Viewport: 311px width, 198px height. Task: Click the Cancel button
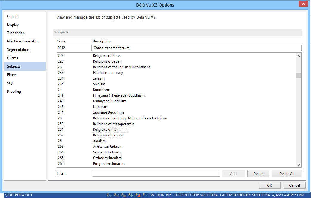295,185
